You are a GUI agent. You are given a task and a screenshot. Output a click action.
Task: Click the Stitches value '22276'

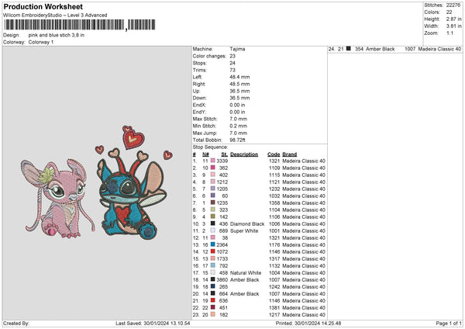coord(453,5)
